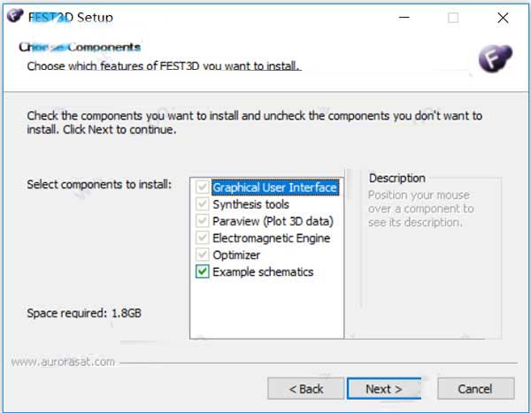
Task: Select the Paraview (Plot 3D data) label
Action: click(273, 221)
